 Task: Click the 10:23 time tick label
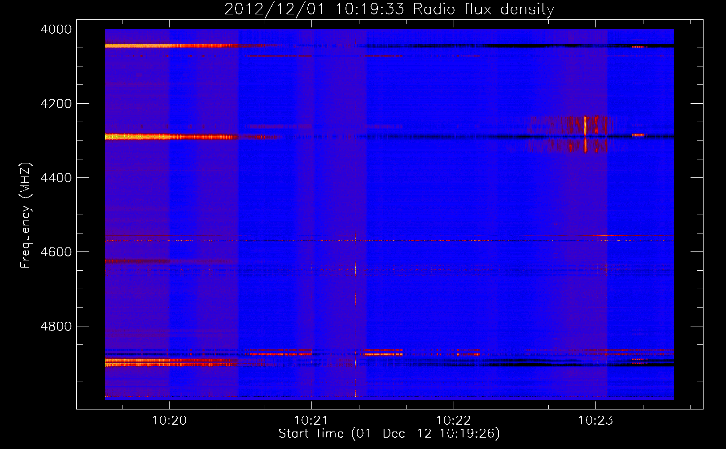595,421
